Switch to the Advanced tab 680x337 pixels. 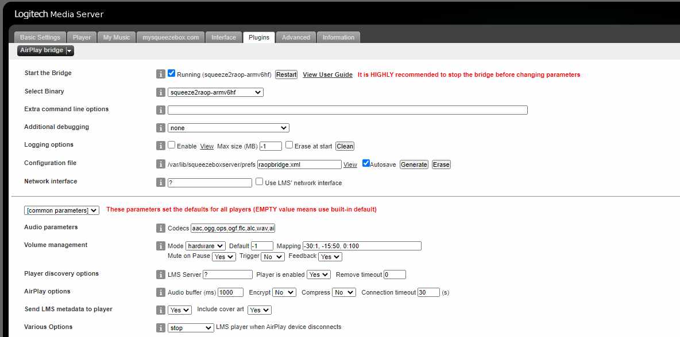point(296,37)
